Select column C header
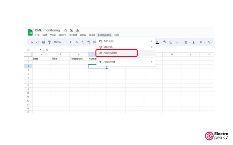The width and height of the screenshot is (233, 145). pyautogui.click(x=79, y=54)
